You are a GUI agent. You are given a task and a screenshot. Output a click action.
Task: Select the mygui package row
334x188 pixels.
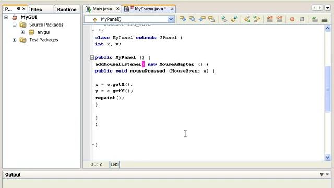click(43, 32)
